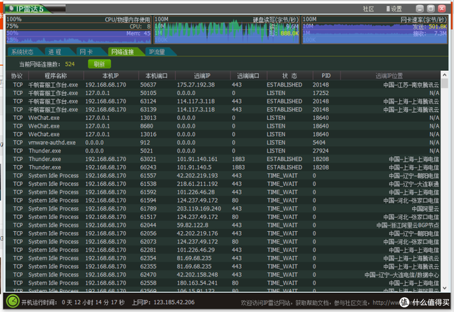This screenshot has height=312, width=454.
Task: Open the 设置 settings button
Action: [x=394, y=9]
